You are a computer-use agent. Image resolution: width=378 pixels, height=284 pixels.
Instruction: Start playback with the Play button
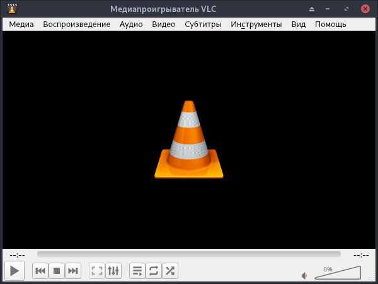(x=14, y=271)
